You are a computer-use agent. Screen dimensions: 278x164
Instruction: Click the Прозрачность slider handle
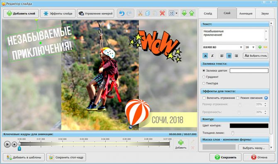239,112
